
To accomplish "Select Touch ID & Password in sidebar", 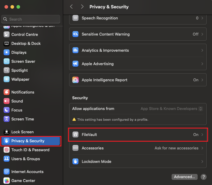I will [x=30, y=150].
